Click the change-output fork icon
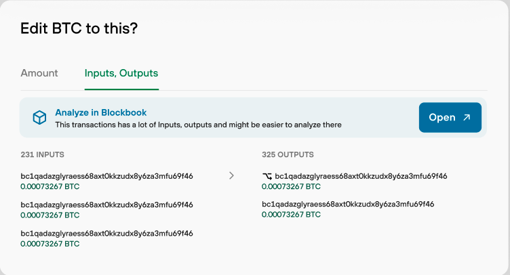This screenshot has width=510, height=275. pos(267,176)
